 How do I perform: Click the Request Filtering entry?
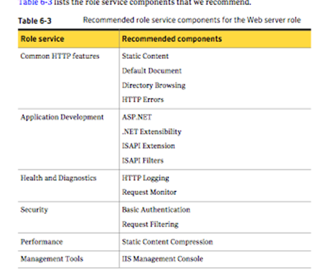pos(150,224)
